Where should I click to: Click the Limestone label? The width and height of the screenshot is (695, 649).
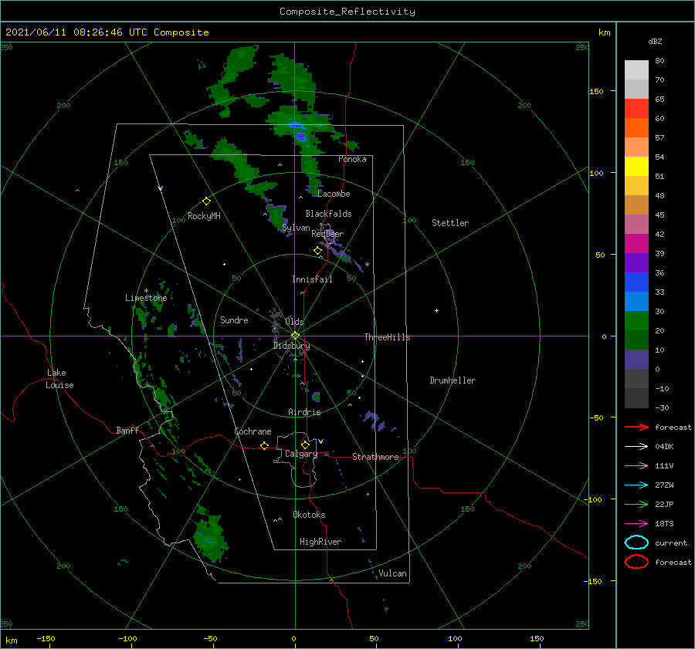click(x=146, y=298)
